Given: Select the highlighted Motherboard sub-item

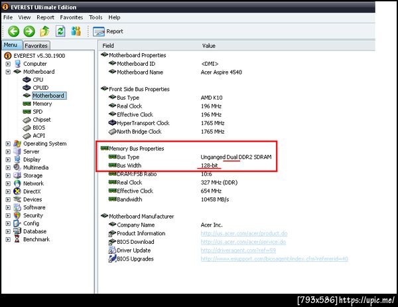Looking at the screenshot, I should click(x=49, y=96).
